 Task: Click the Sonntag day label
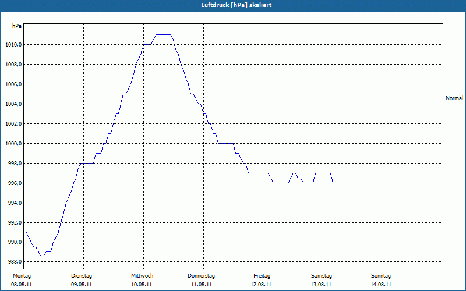point(381,276)
